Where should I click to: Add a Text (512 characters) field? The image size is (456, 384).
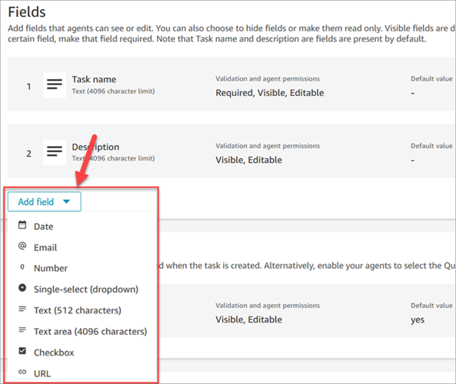click(78, 310)
